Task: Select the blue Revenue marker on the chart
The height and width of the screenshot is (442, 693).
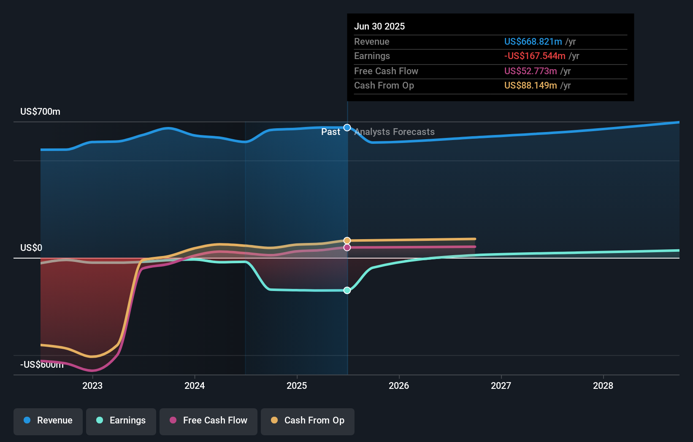Action: [x=347, y=127]
